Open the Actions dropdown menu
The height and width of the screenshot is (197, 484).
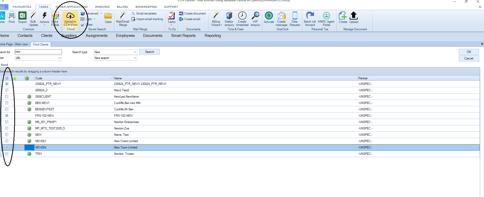44,19
